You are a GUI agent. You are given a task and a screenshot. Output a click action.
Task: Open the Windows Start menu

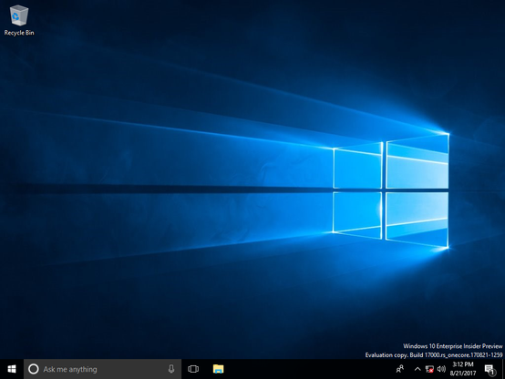click(12, 369)
